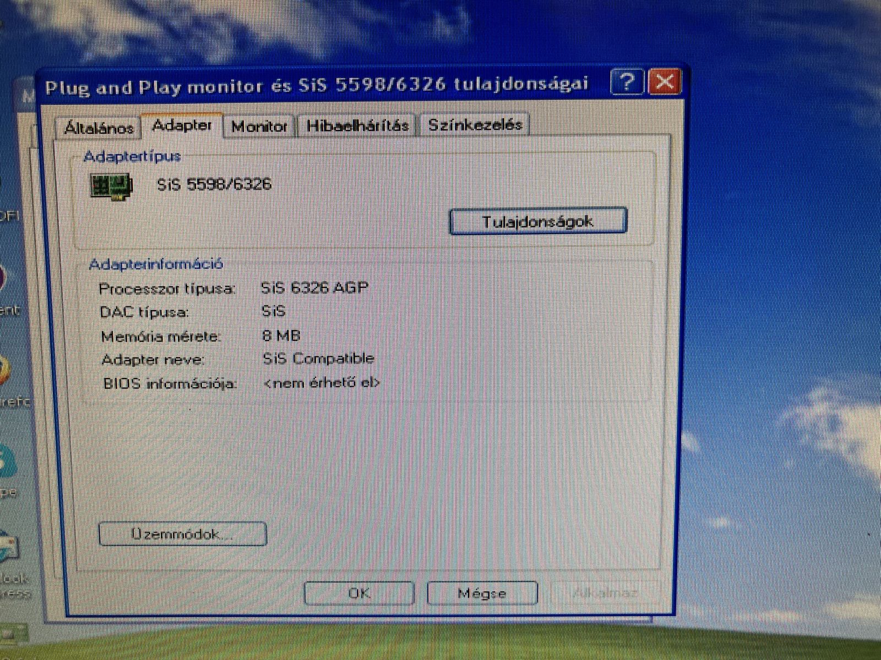881x660 pixels.
Task: Click the <nem érhető el> BIOS value
Action: pos(322,383)
